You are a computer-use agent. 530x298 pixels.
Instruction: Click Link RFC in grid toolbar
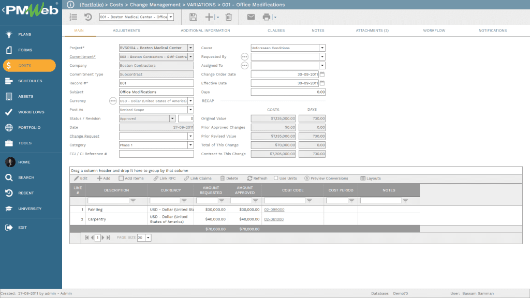[x=165, y=178]
